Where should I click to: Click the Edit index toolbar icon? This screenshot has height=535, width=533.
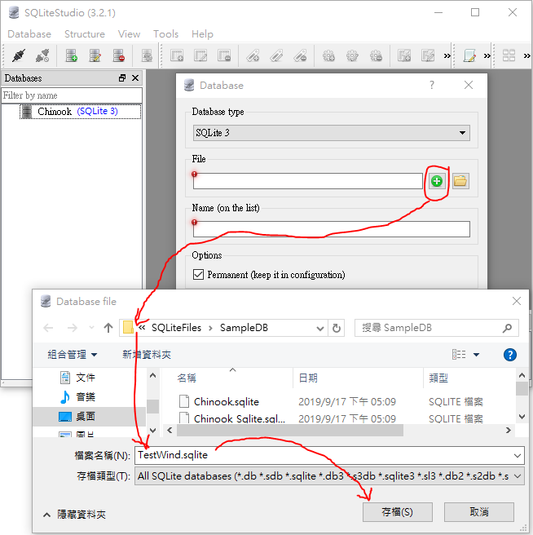(276, 55)
